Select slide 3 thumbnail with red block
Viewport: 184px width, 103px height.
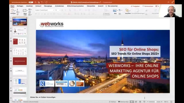tap(20, 41)
